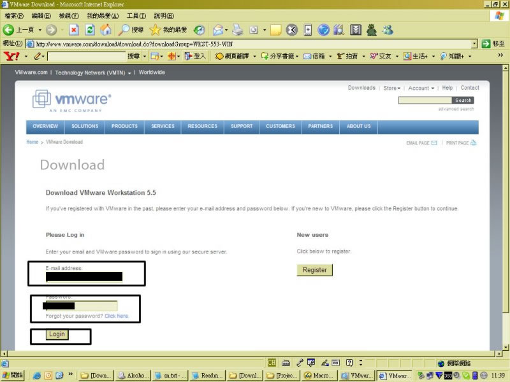
Task: Click the horizontal scrollbar right arrow
Action: (x=500, y=354)
